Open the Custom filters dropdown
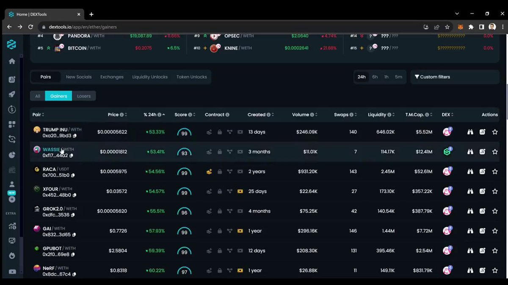Screen dimensions: 508x285 [454, 77]
